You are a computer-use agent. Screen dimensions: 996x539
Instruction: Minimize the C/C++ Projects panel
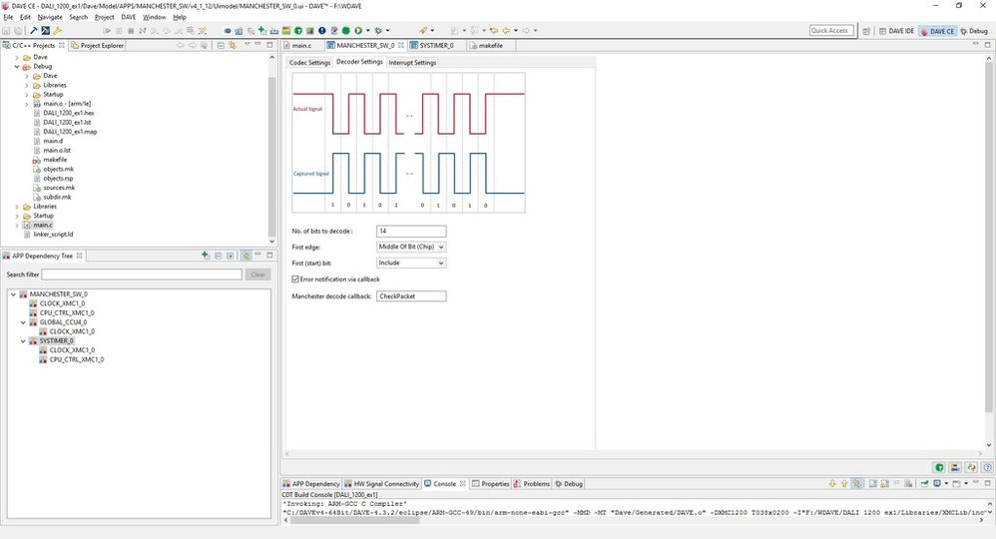coord(257,45)
